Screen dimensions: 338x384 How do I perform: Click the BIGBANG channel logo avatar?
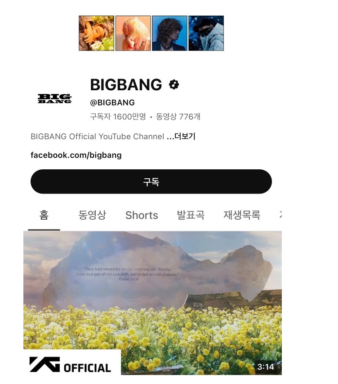(x=55, y=99)
